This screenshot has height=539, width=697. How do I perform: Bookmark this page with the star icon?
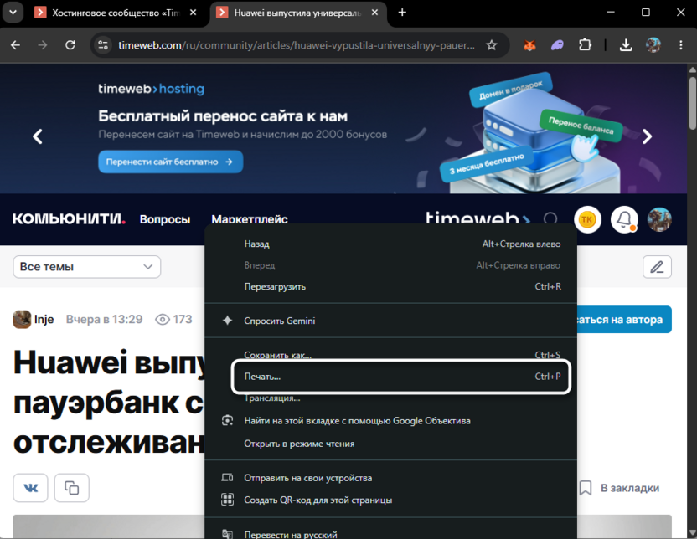[491, 45]
